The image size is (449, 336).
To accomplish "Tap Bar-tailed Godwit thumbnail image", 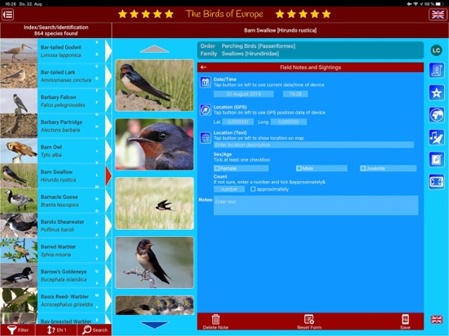I will coord(19,51).
